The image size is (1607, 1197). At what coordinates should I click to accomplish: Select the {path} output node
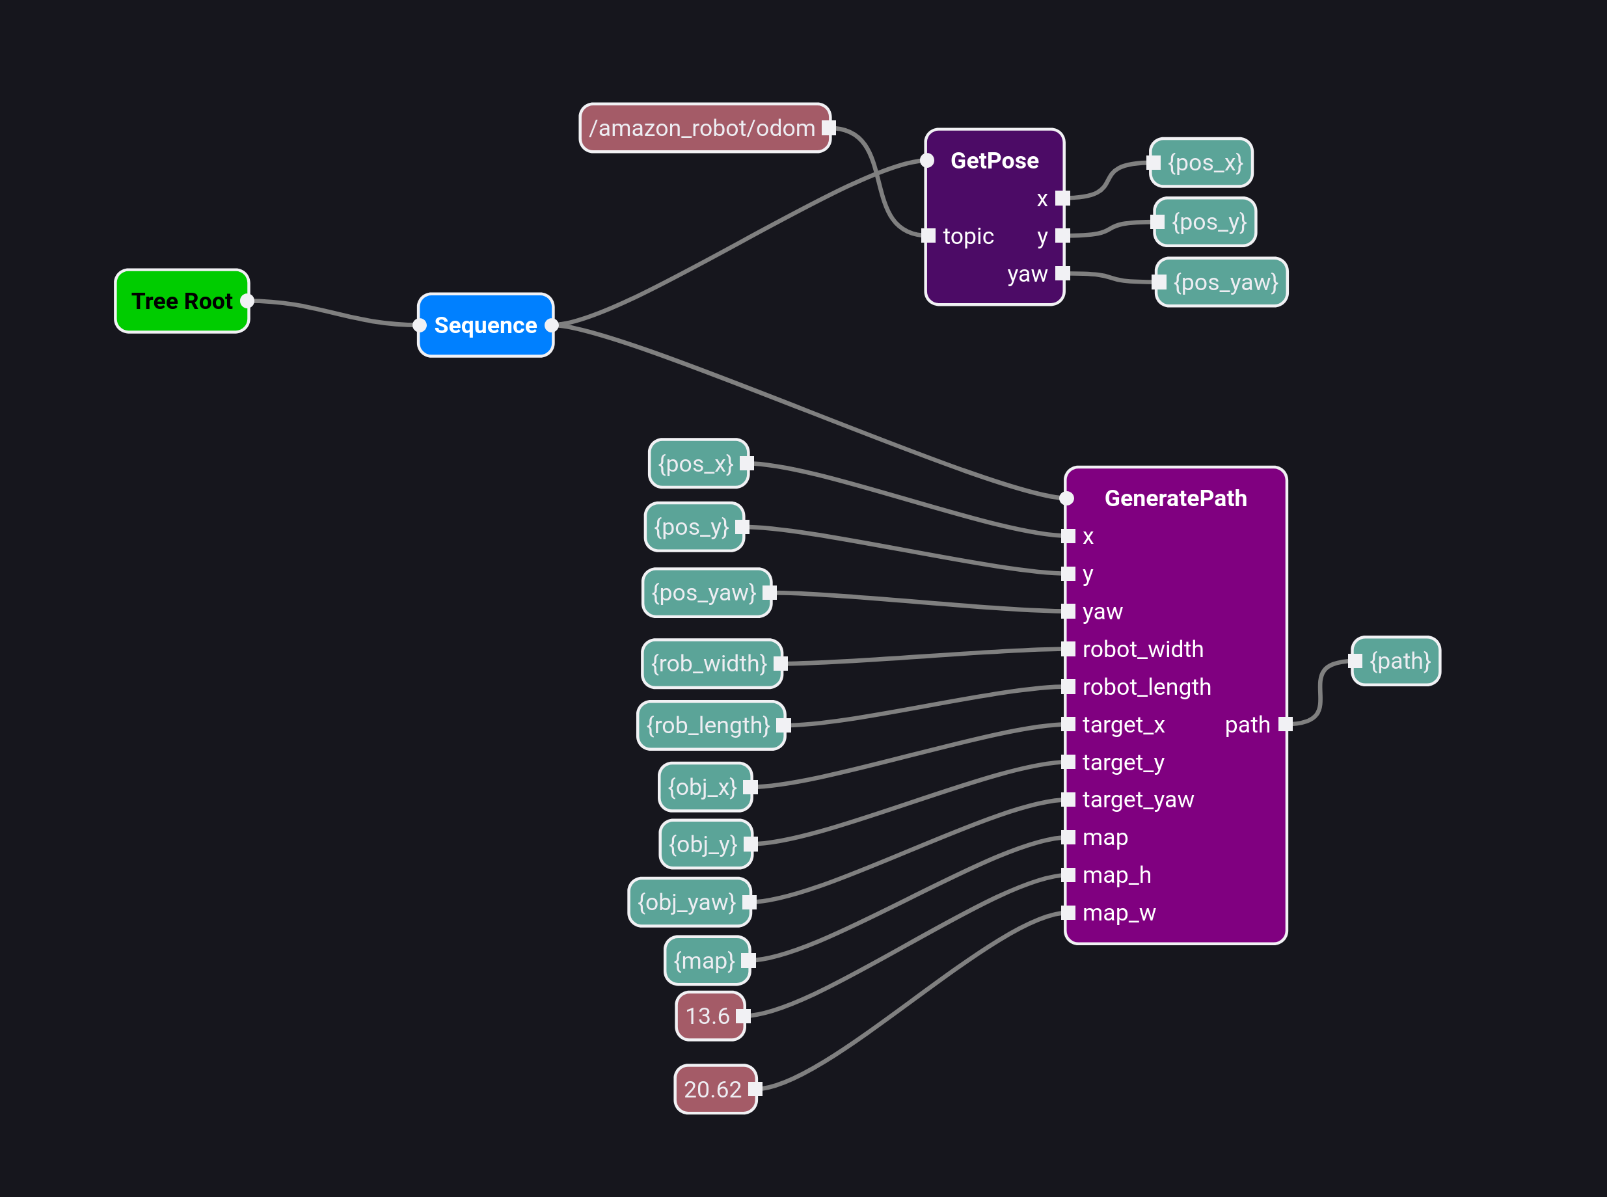pyautogui.click(x=1396, y=661)
